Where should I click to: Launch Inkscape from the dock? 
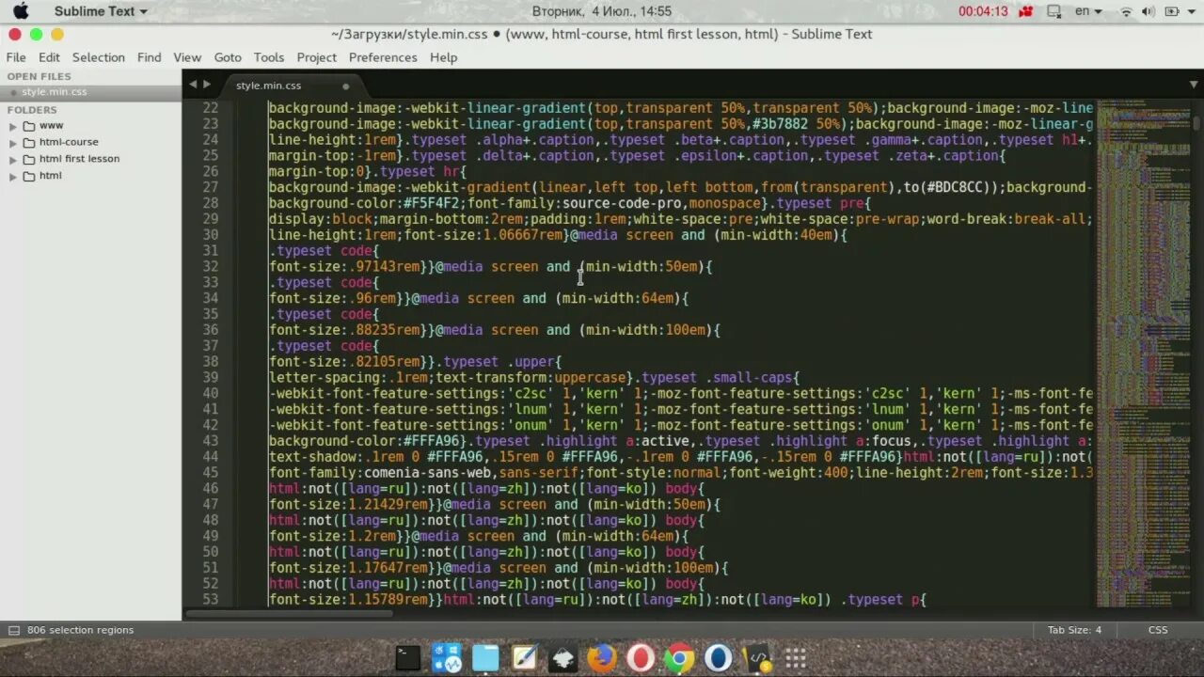(562, 659)
